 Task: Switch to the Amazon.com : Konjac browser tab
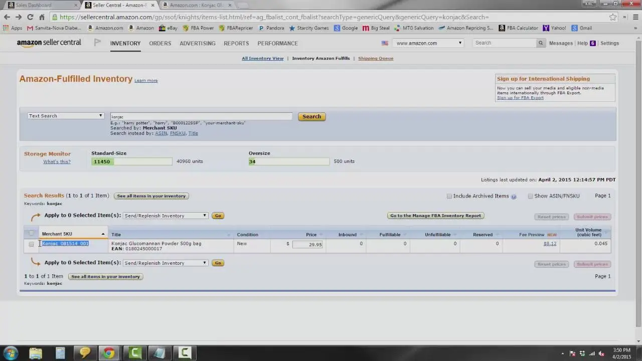click(x=197, y=5)
